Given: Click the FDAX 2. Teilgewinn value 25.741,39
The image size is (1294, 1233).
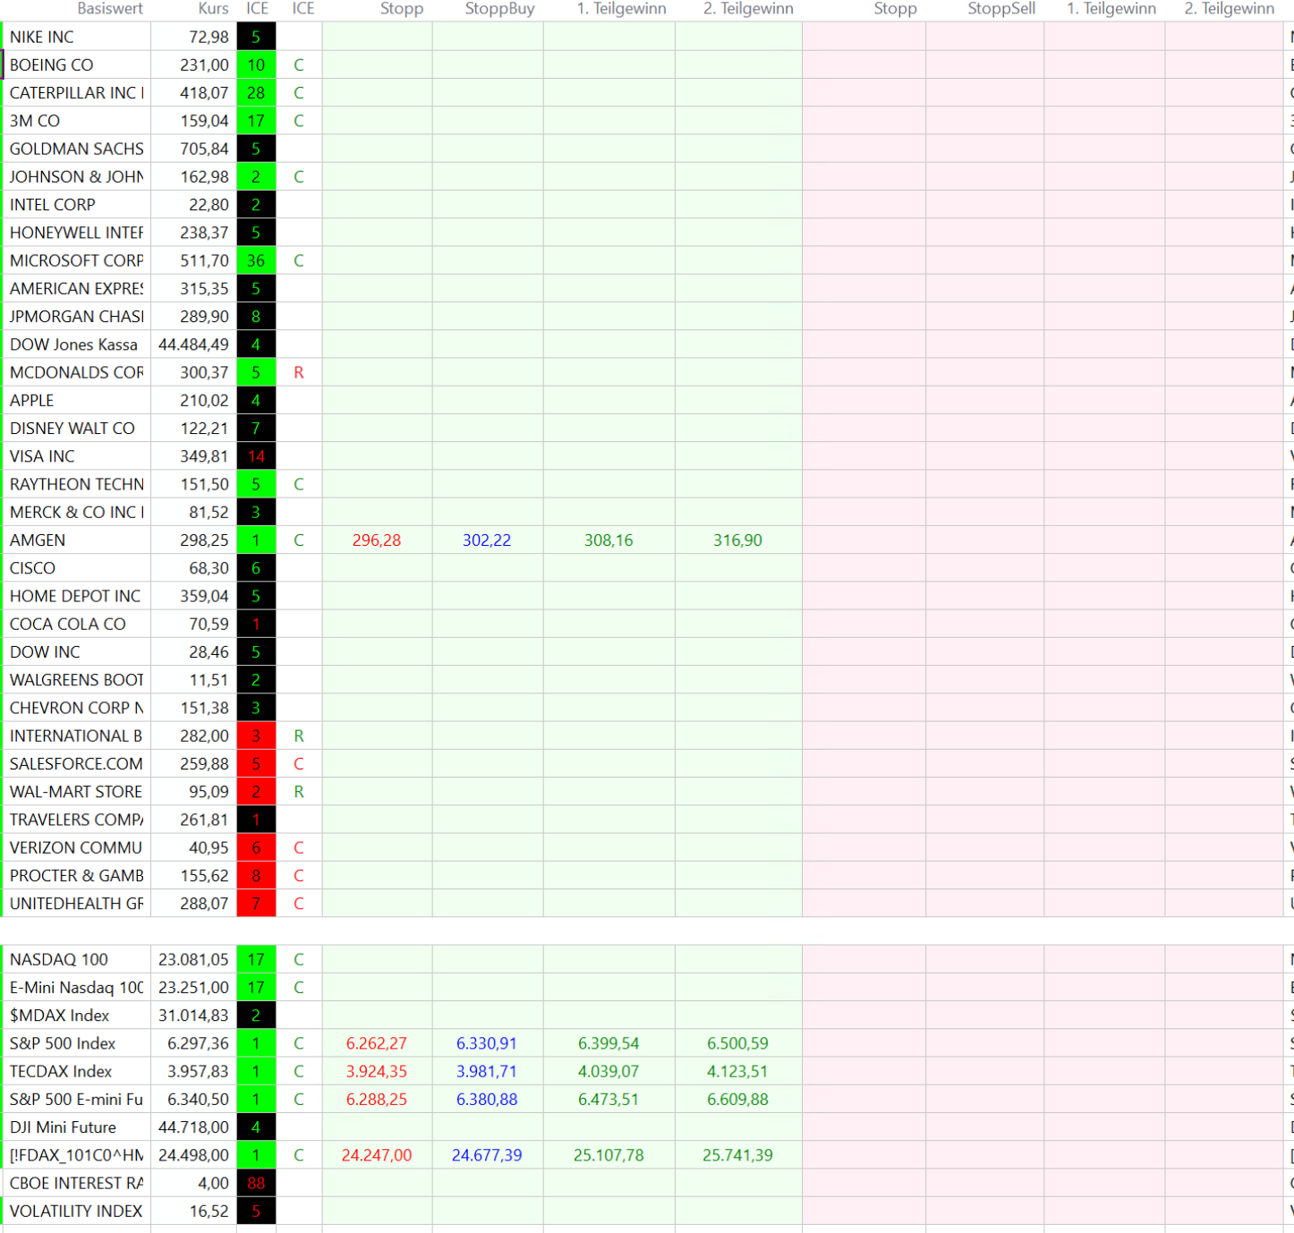Looking at the screenshot, I should click(x=737, y=1155).
